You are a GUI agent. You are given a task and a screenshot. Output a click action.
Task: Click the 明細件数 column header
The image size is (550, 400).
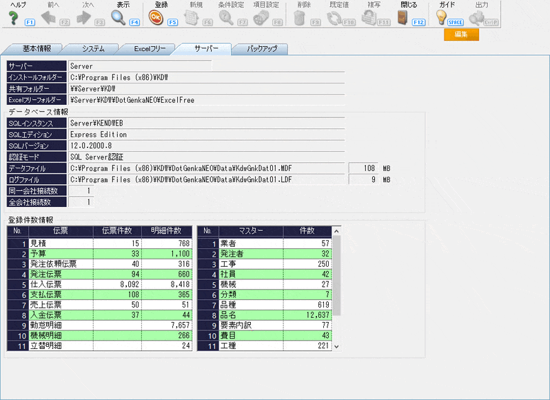pos(167,231)
